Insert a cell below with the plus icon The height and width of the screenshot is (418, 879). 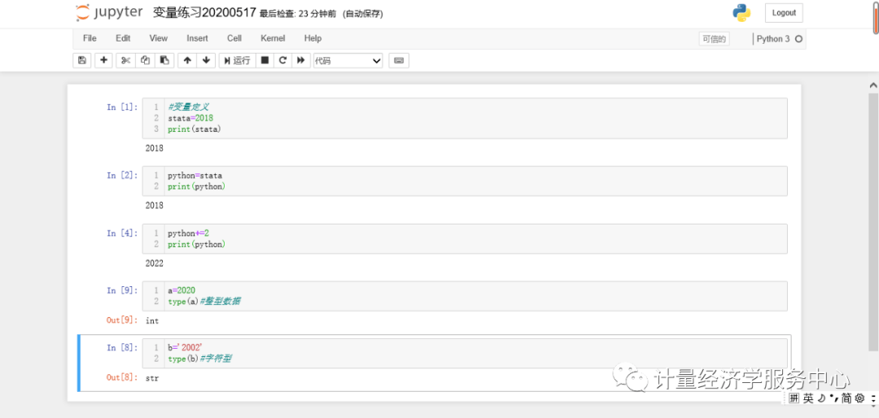point(103,60)
